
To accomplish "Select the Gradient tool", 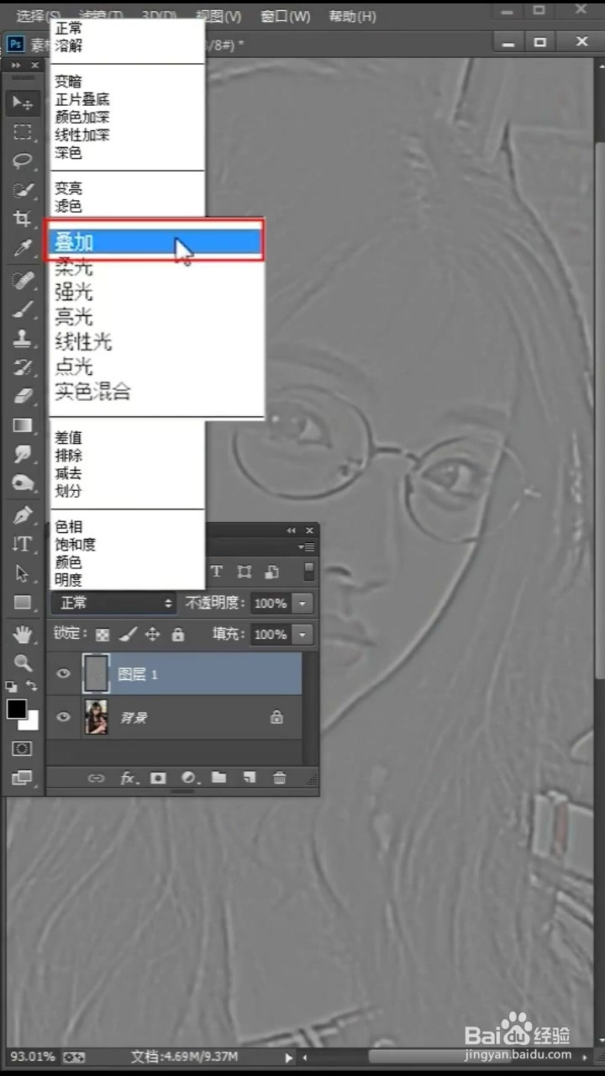I will (23, 425).
